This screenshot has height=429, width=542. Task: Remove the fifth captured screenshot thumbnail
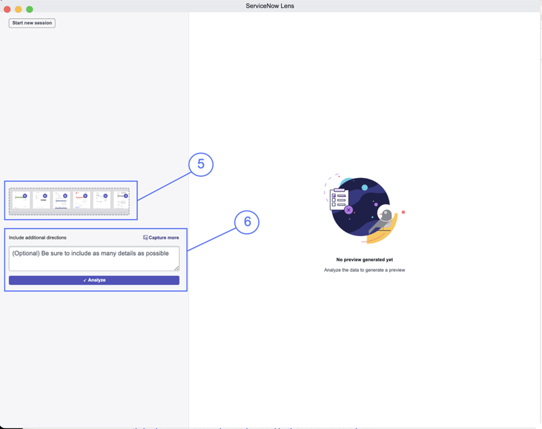[106, 196]
